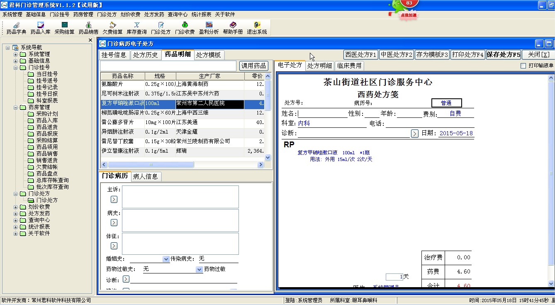Click the 规格 column header

click(160, 76)
